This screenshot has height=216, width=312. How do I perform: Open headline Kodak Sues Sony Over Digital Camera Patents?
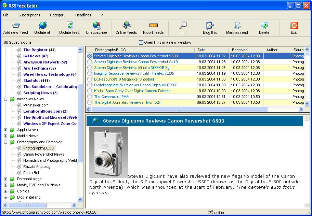(x=132, y=91)
